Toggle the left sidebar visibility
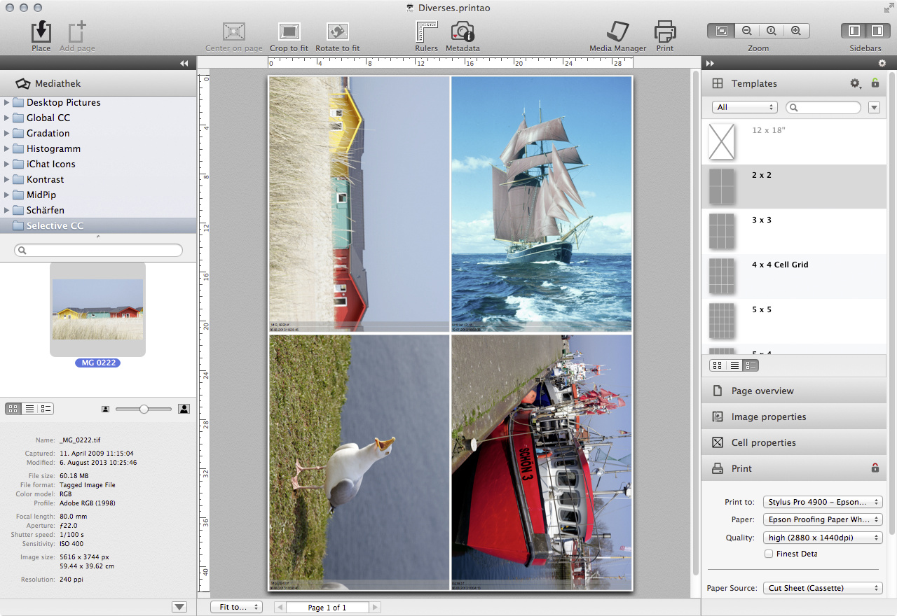 tap(854, 31)
